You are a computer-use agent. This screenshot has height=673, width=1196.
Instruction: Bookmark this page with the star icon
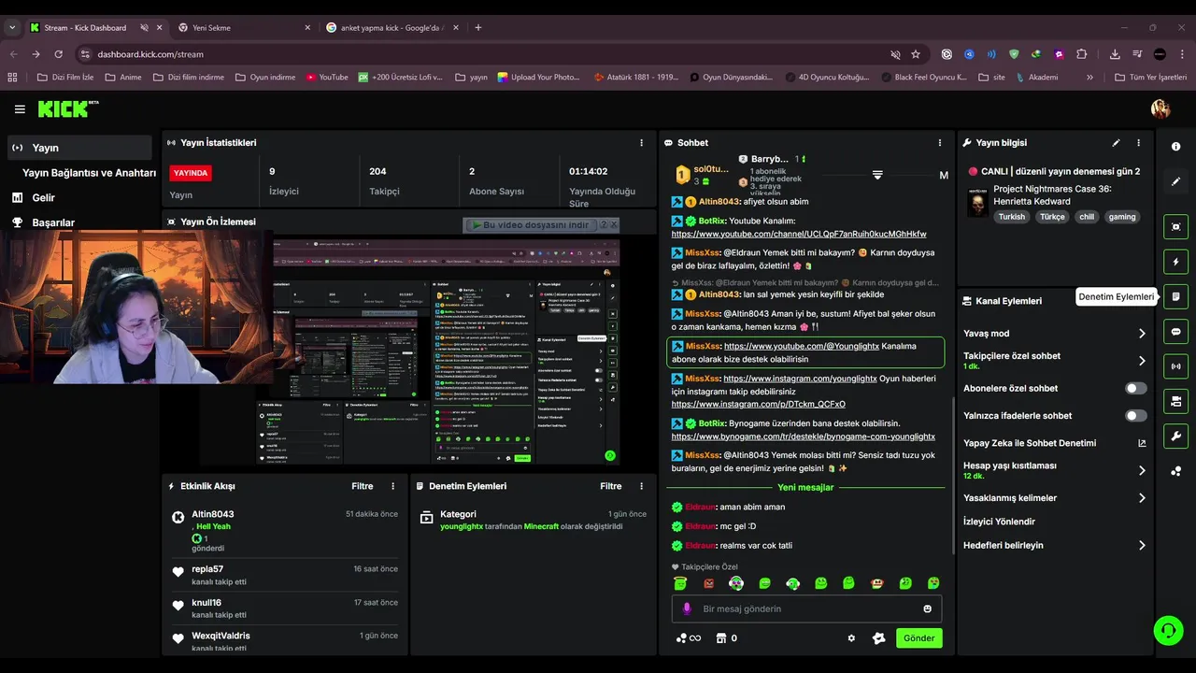tap(916, 54)
